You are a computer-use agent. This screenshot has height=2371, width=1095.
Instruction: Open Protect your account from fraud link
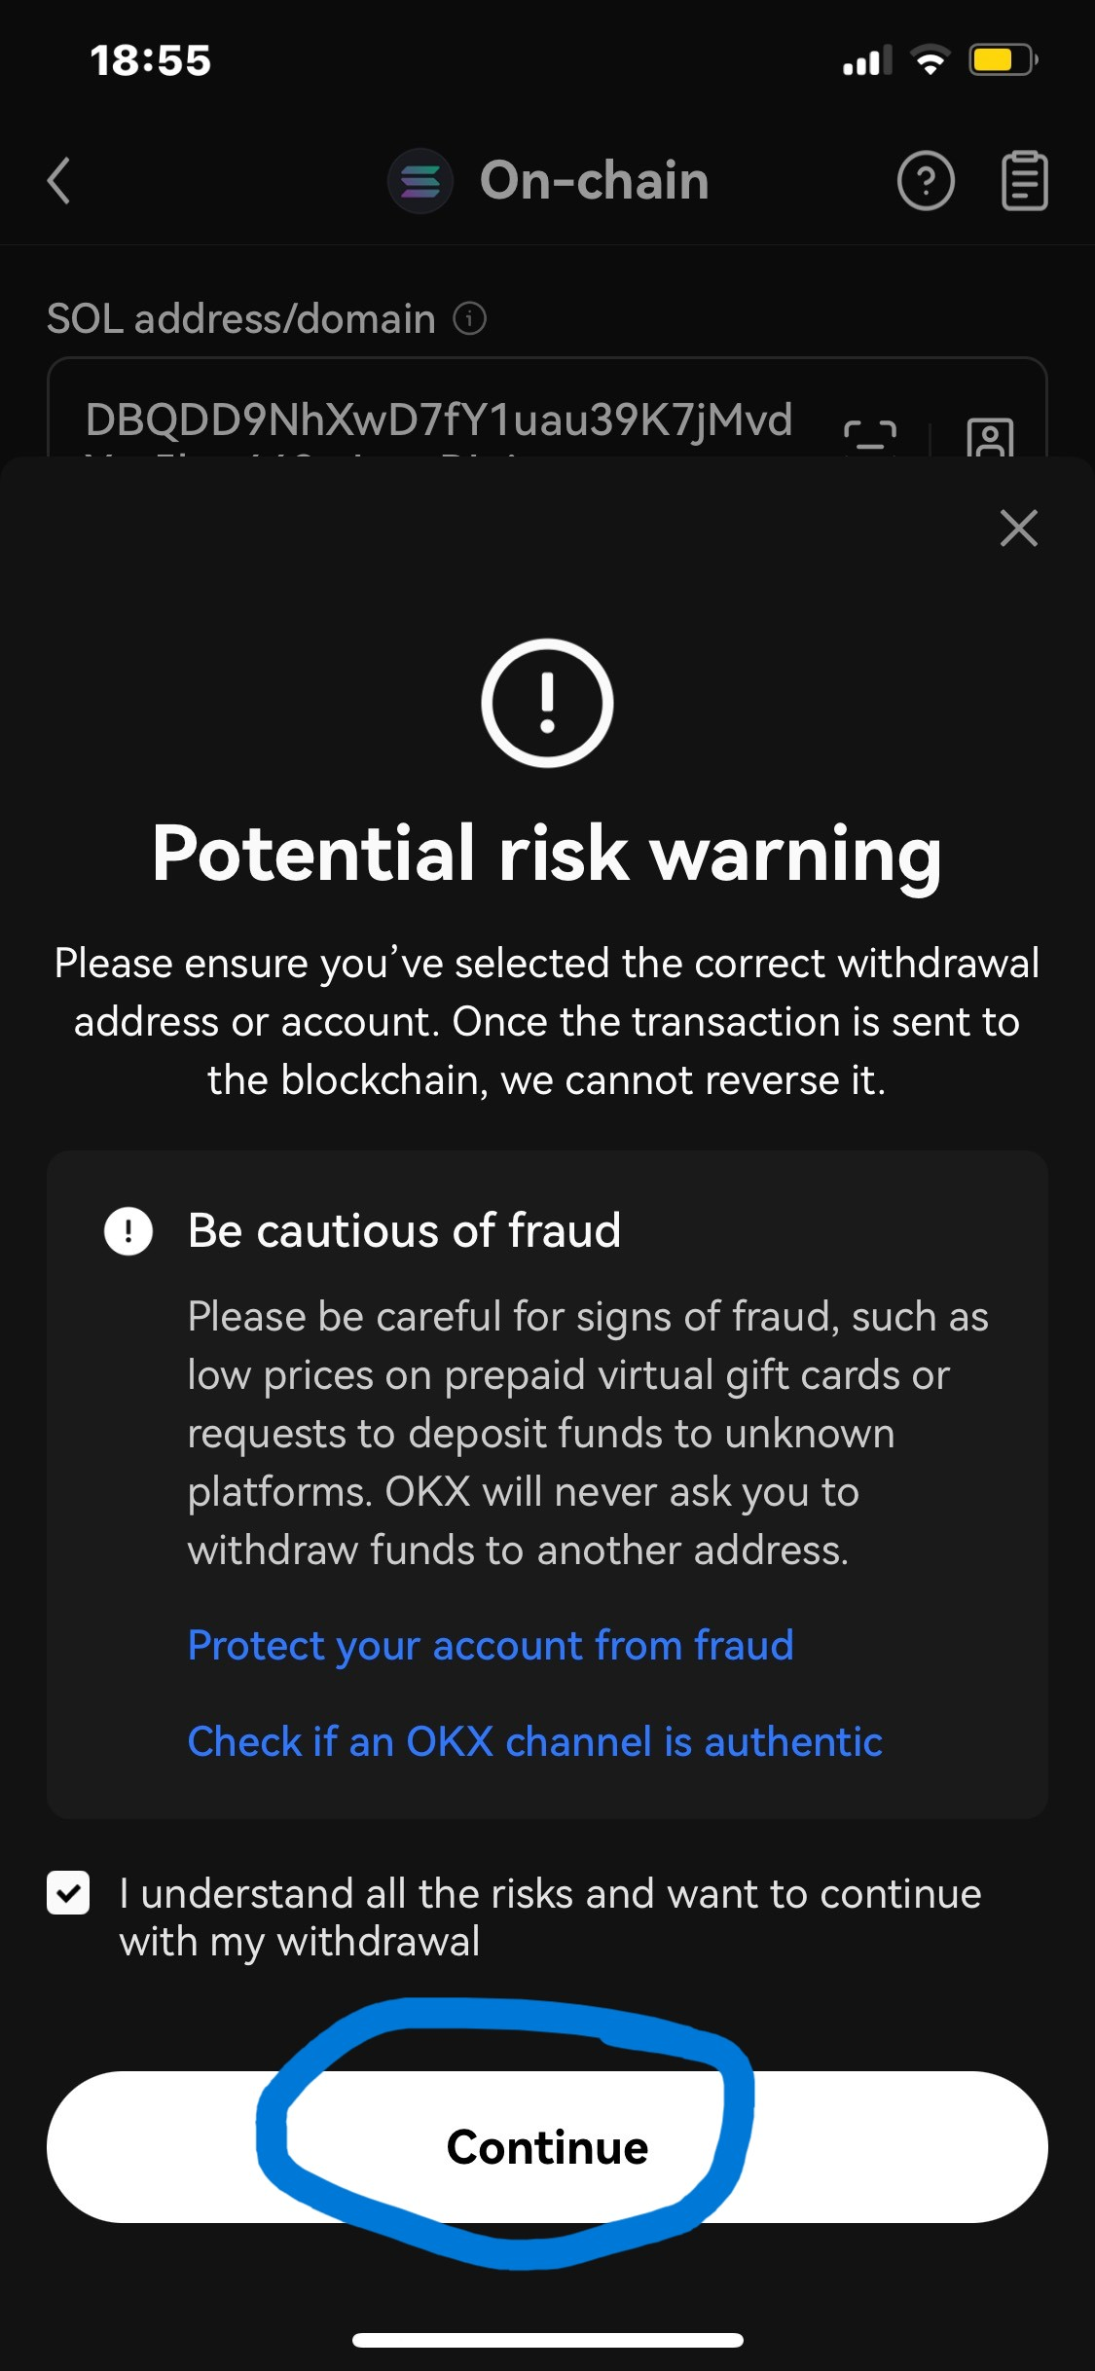(491, 1646)
